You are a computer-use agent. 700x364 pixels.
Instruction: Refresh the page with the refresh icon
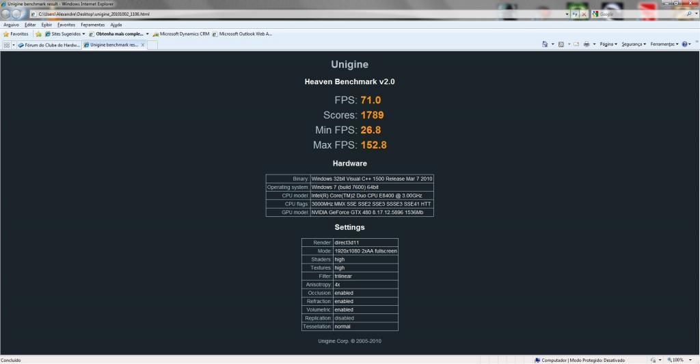coord(575,14)
